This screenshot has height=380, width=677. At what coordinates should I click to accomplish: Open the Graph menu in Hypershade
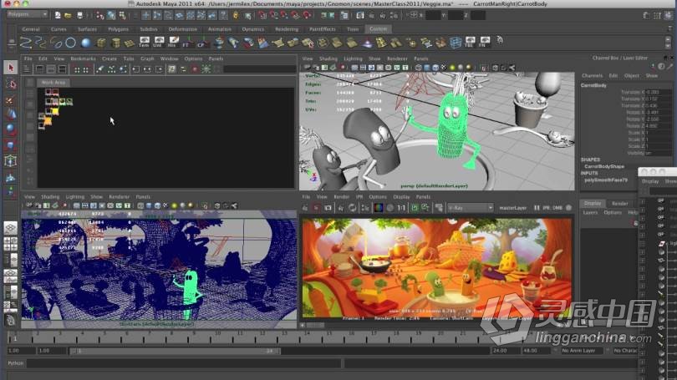147,58
